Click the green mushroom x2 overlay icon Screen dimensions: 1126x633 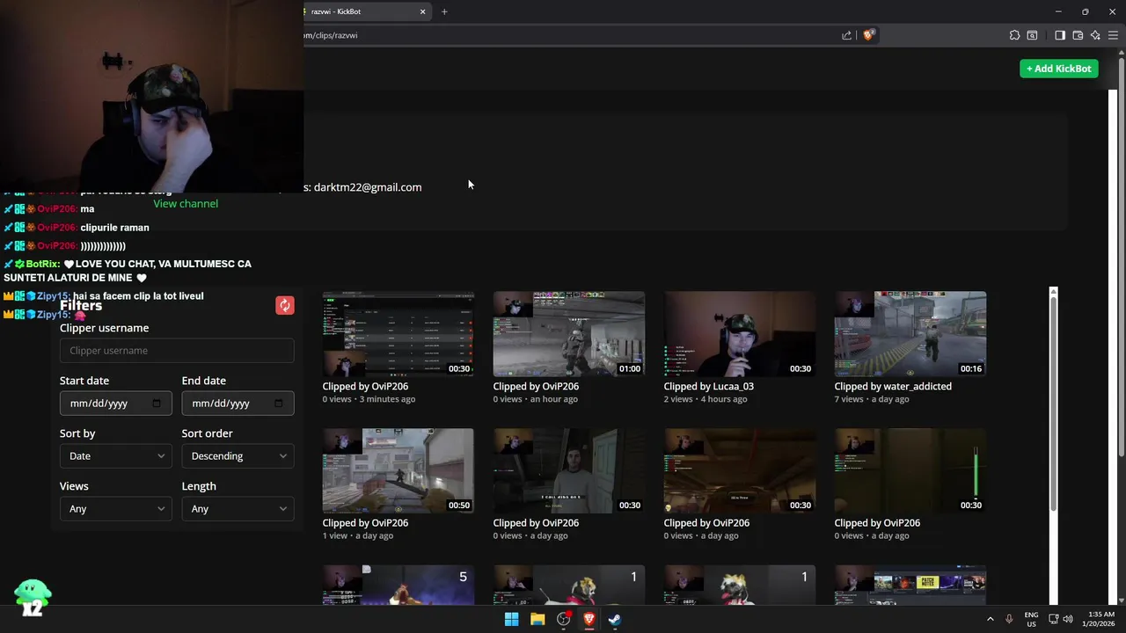pos(33,597)
